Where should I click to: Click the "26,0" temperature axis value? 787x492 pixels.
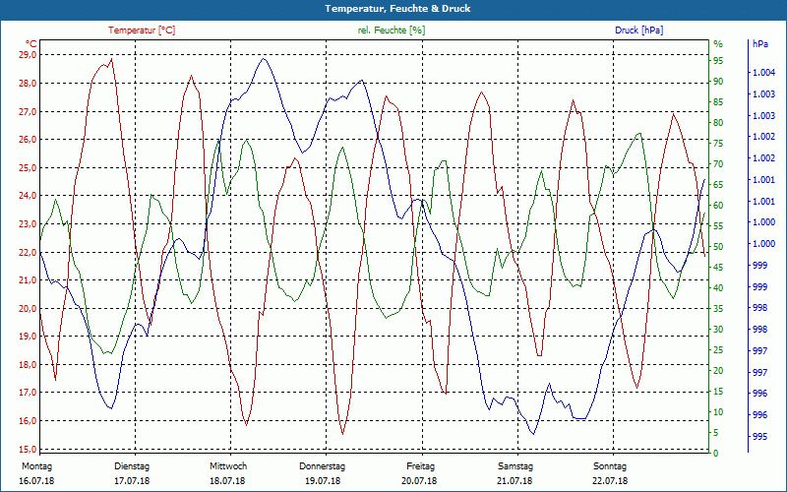[x=28, y=140]
